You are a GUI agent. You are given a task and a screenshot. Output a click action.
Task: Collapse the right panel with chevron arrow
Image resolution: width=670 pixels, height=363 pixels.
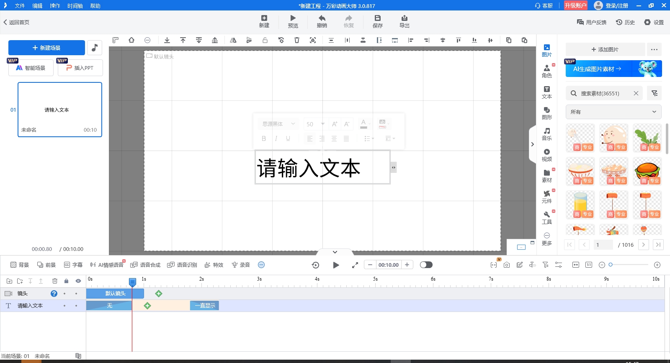(532, 144)
